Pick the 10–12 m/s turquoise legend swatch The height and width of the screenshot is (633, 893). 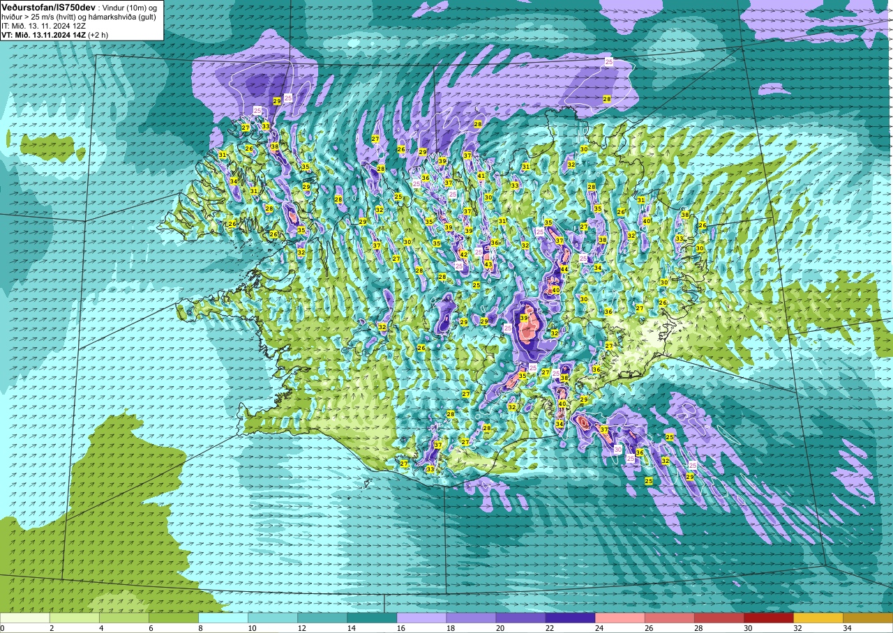(273, 618)
